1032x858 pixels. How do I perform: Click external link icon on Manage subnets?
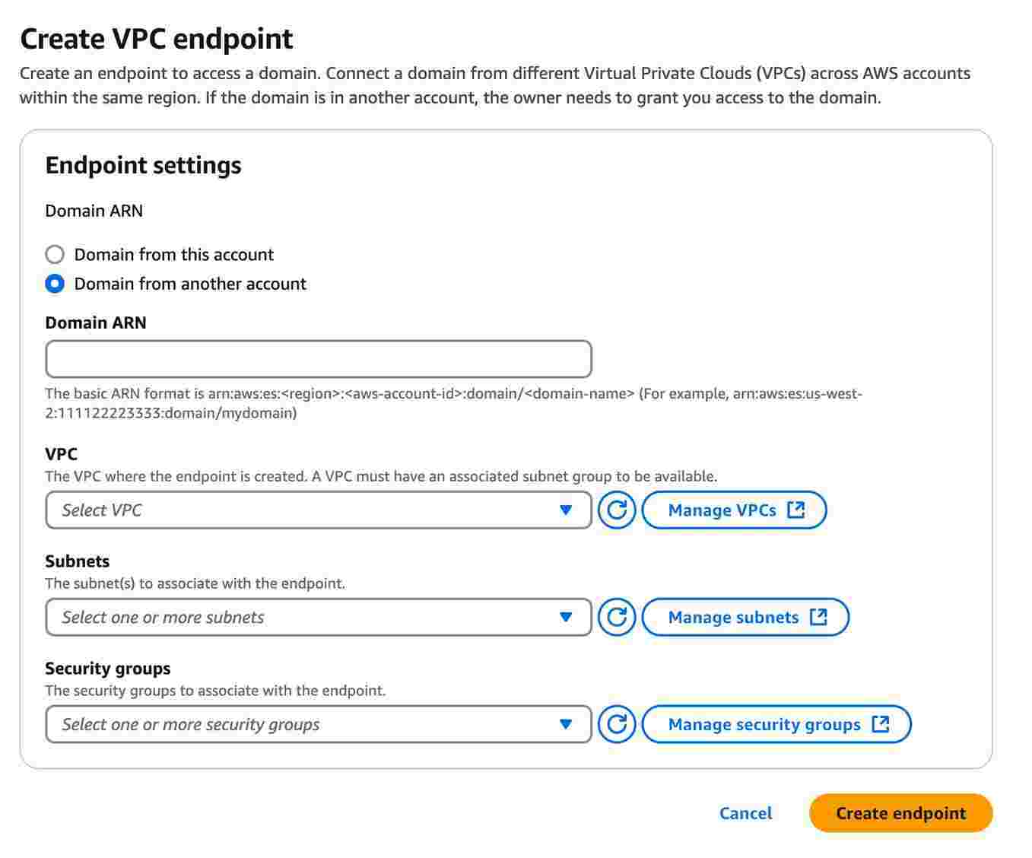point(818,618)
